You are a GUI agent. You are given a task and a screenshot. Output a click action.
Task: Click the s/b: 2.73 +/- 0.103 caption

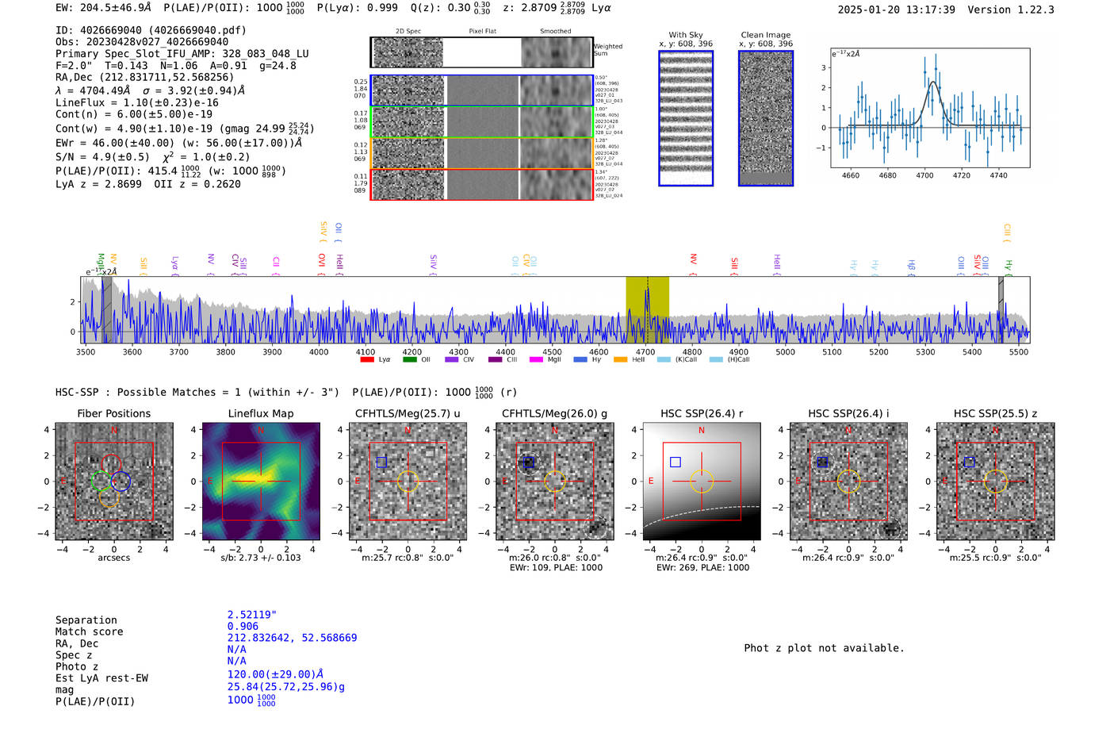261,558
